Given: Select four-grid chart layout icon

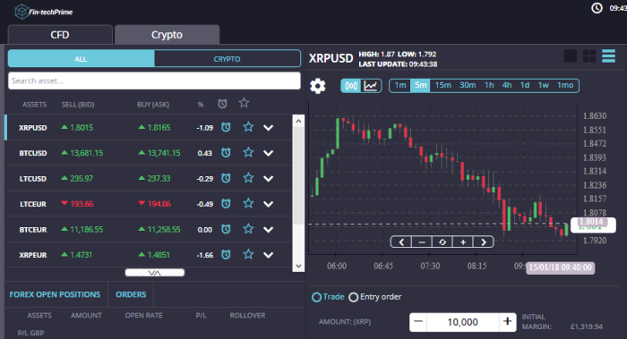Looking at the screenshot, I should coord(589,55).
